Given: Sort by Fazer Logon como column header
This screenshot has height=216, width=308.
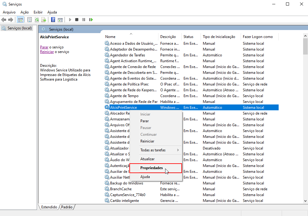Looking at the screenshot, I should click(x=259, y=36).
